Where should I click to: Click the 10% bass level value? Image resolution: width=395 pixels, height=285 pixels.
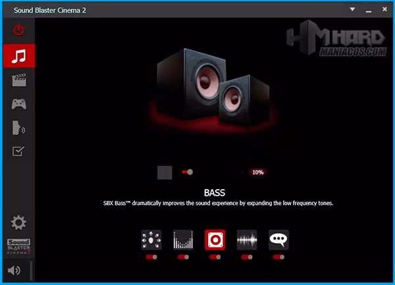[x=257, y=172]
